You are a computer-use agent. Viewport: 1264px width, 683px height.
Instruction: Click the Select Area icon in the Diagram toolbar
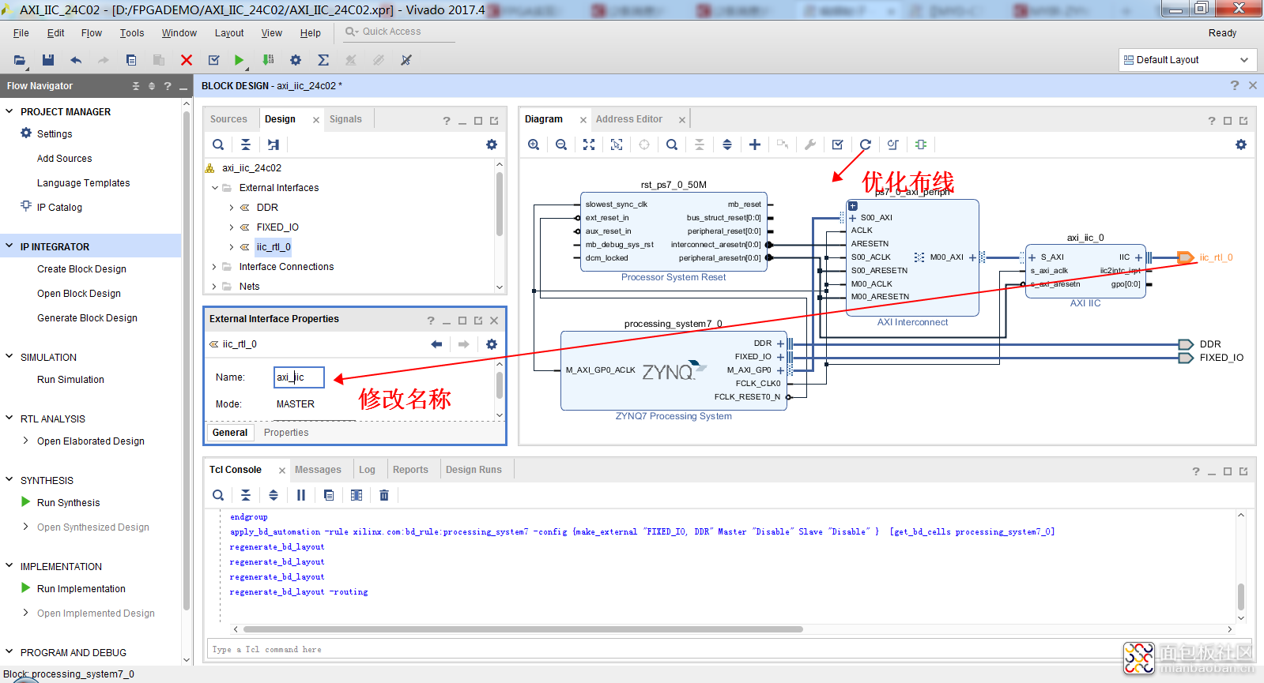(x=617, y=144)
